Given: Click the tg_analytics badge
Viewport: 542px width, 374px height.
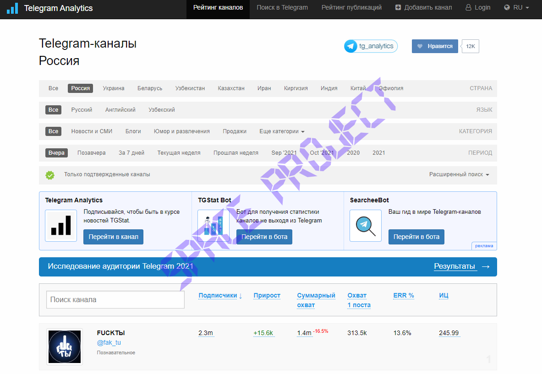Looking at the screenshot, I should point(371,46).
